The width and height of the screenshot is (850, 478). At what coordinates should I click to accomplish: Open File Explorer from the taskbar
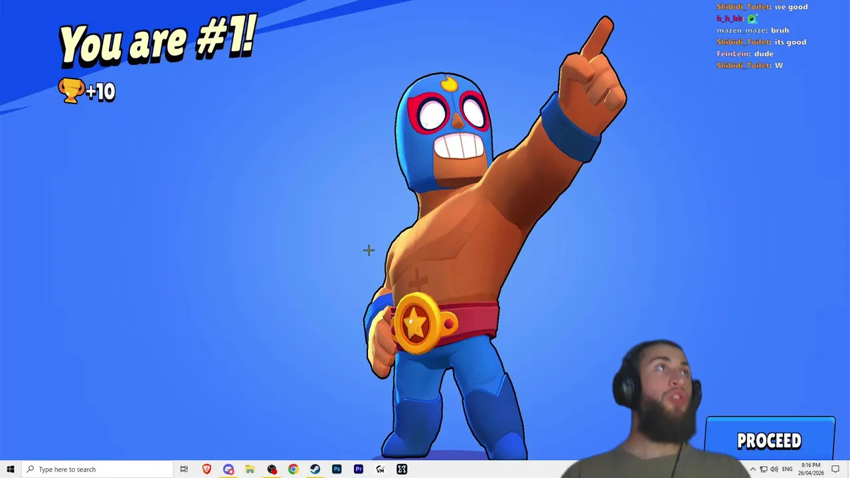click(x=250, y=469)
